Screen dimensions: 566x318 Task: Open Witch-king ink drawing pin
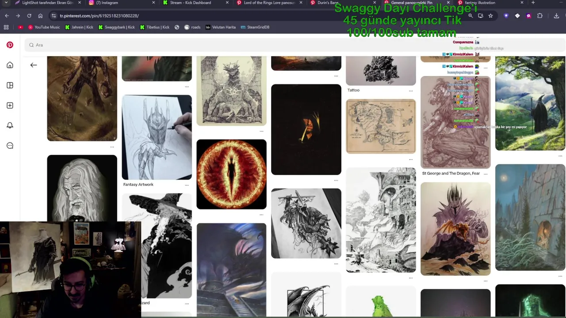coord(306,223)
